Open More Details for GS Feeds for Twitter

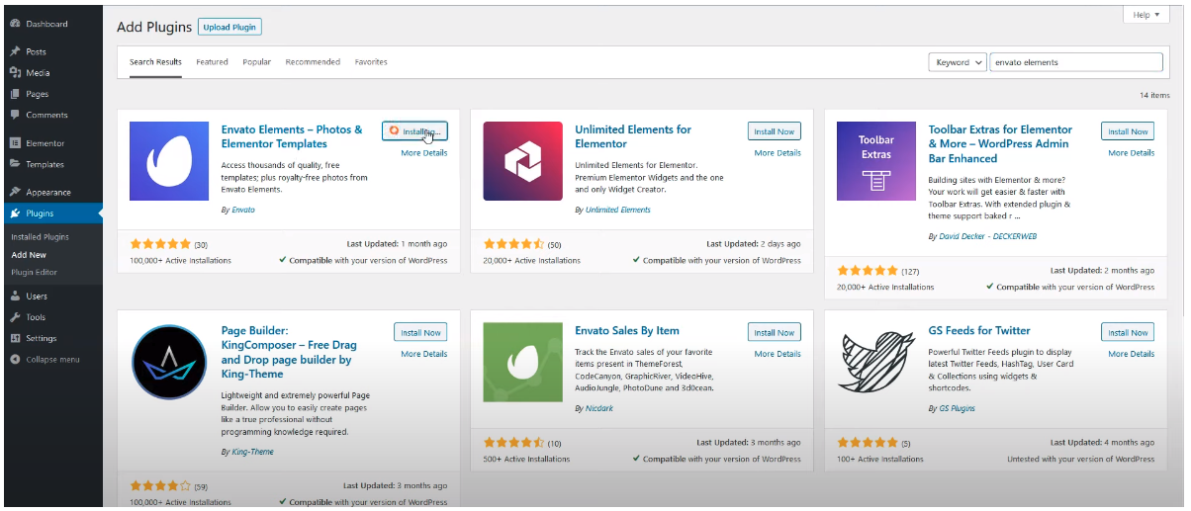[1132, 354]
